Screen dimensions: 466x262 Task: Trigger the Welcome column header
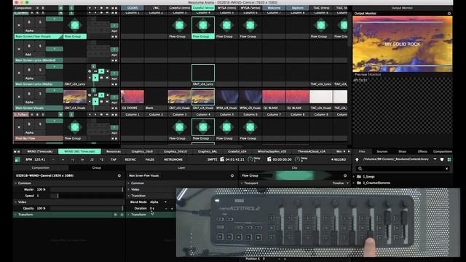coord(274,8)
